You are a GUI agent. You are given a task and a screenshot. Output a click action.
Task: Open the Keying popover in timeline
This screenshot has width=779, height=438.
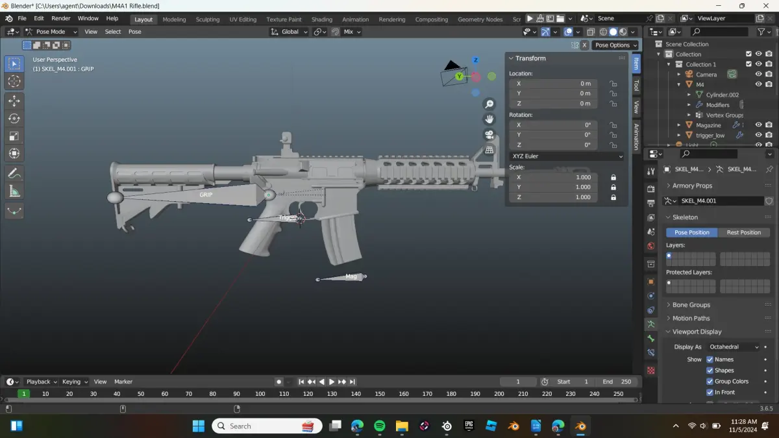coord(75,382)
